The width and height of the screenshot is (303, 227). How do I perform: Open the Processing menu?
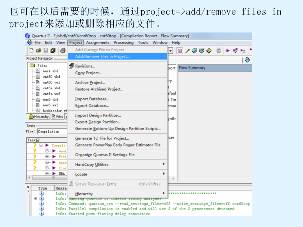[123, 43]
